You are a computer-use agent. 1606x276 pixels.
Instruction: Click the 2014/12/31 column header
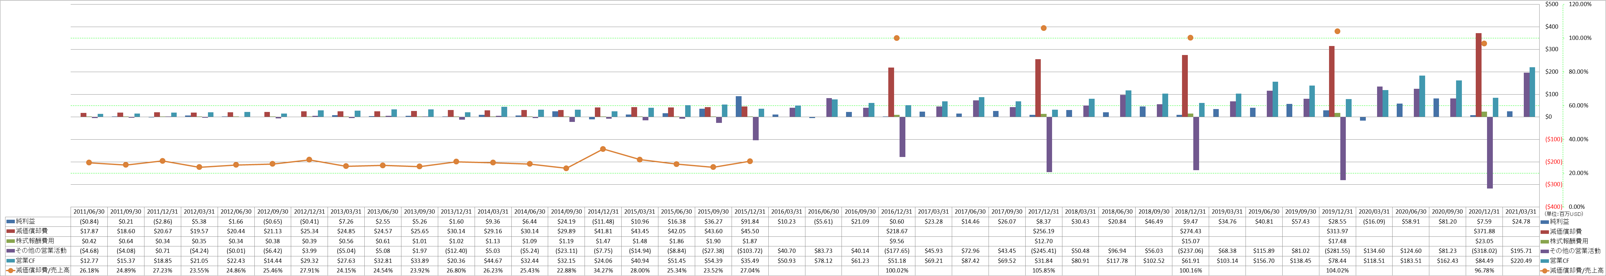coord(603,211)
